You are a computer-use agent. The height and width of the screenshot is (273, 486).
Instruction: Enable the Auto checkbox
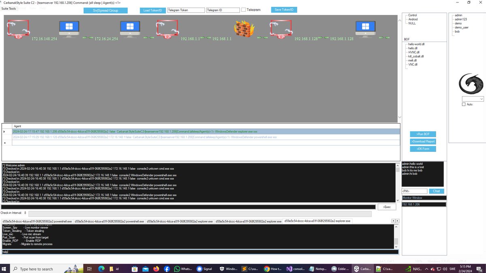464,104
